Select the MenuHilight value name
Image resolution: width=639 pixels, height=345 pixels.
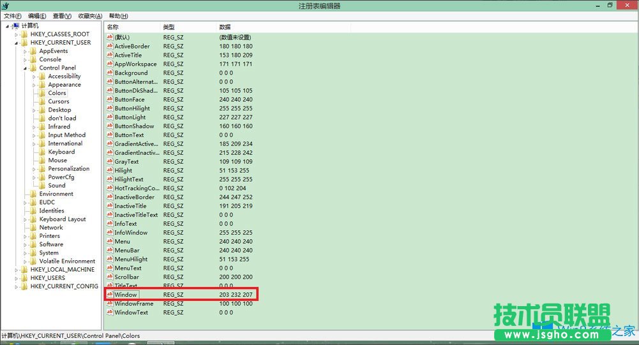131,259
